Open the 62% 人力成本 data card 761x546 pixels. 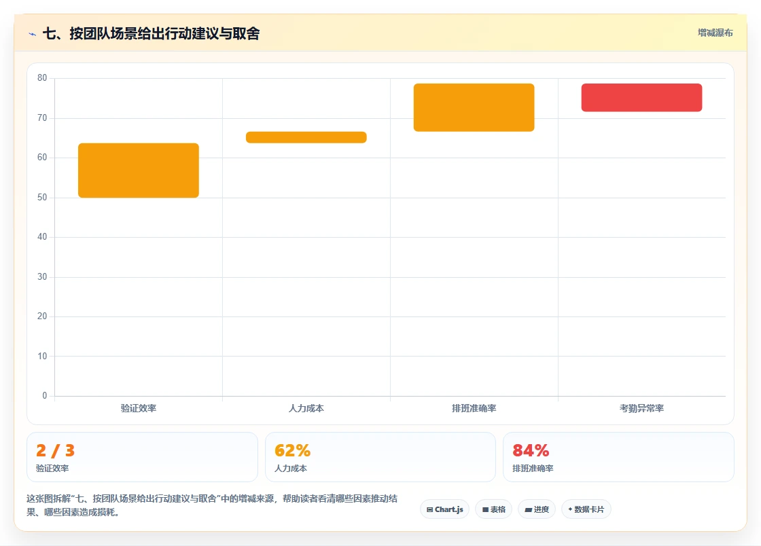click(380, 457)
